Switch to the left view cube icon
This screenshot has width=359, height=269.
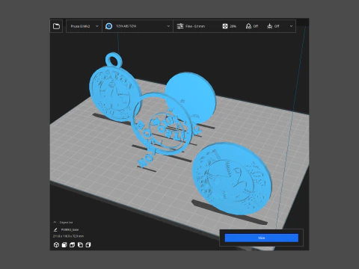(80, 245)
